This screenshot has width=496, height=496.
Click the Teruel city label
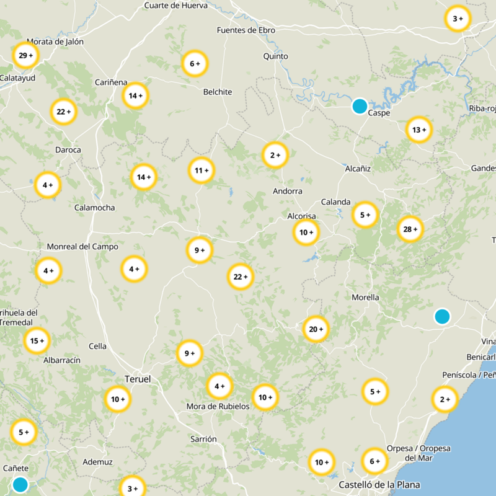137,379
